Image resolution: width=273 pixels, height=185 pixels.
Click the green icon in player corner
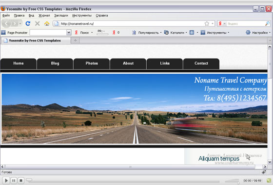coord(269,181)
